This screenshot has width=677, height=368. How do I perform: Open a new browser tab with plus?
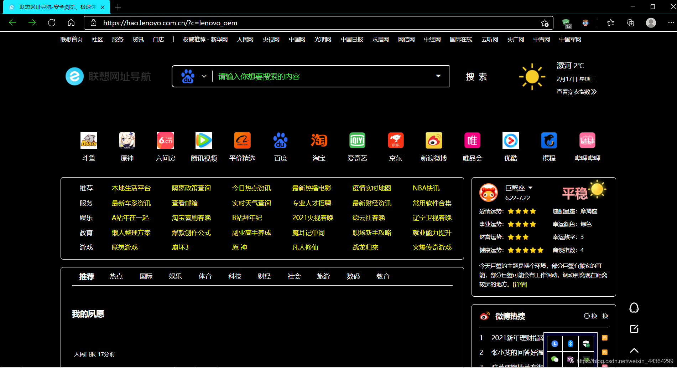pos(118,7)
